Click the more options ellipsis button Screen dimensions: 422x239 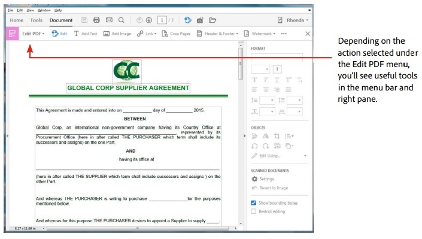coord(284,34)
